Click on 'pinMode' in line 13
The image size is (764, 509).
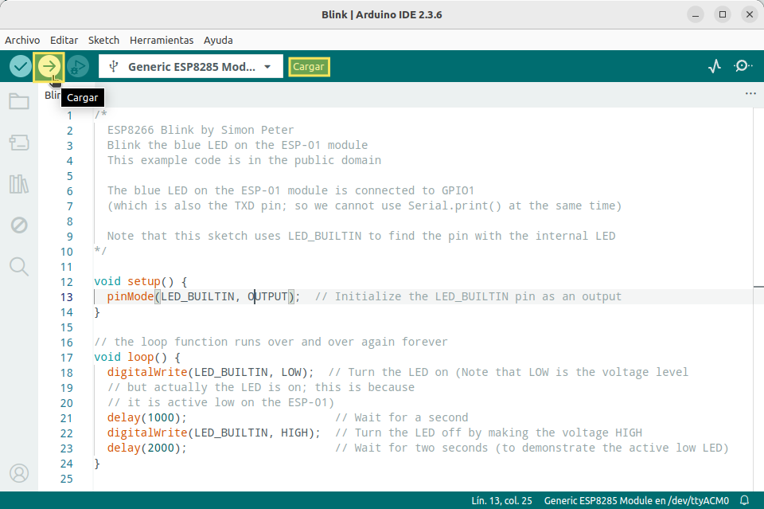click(x=130, y=296)
